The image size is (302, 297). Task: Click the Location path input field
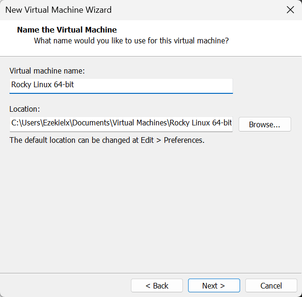pyautogui.click(x=121, y=124)
